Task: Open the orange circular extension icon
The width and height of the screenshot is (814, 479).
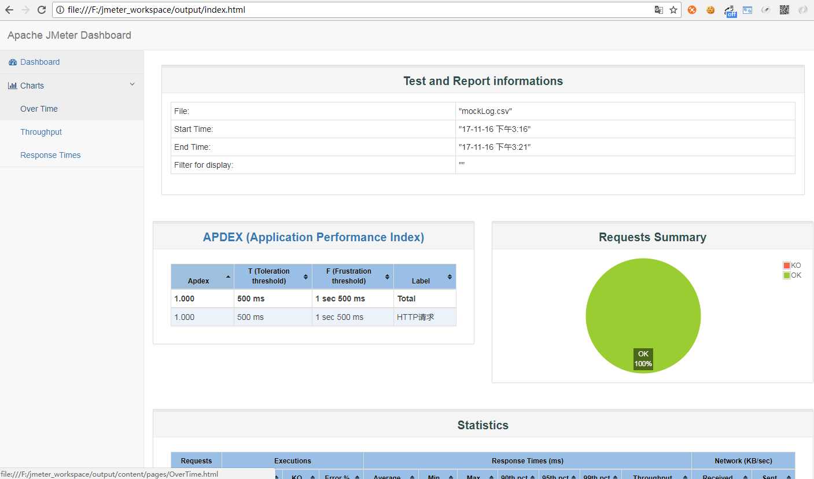Action: click(x=692, y=10)
